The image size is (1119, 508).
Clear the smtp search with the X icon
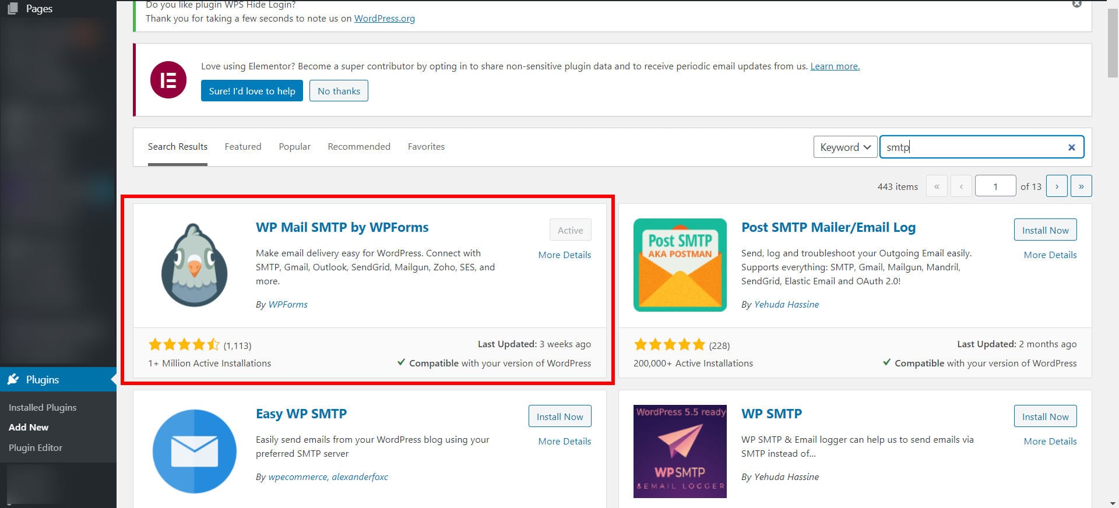tap(1071, 147)
